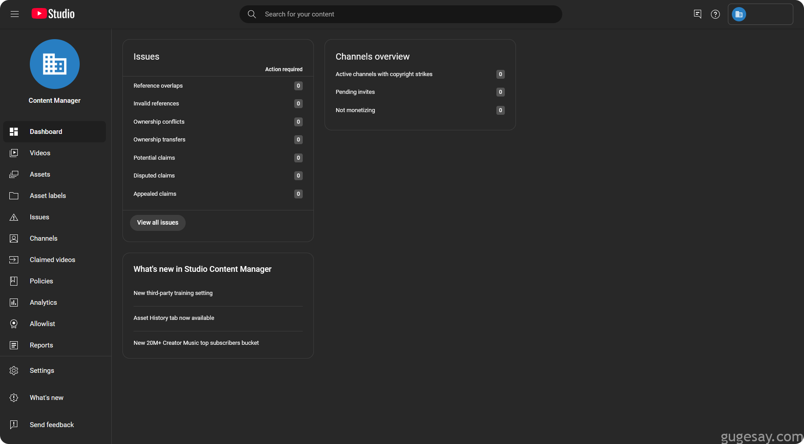The height and width of the screenshot is (444, 804).
Task: Open the feedback comment icon in header
Action: point(698,14)
